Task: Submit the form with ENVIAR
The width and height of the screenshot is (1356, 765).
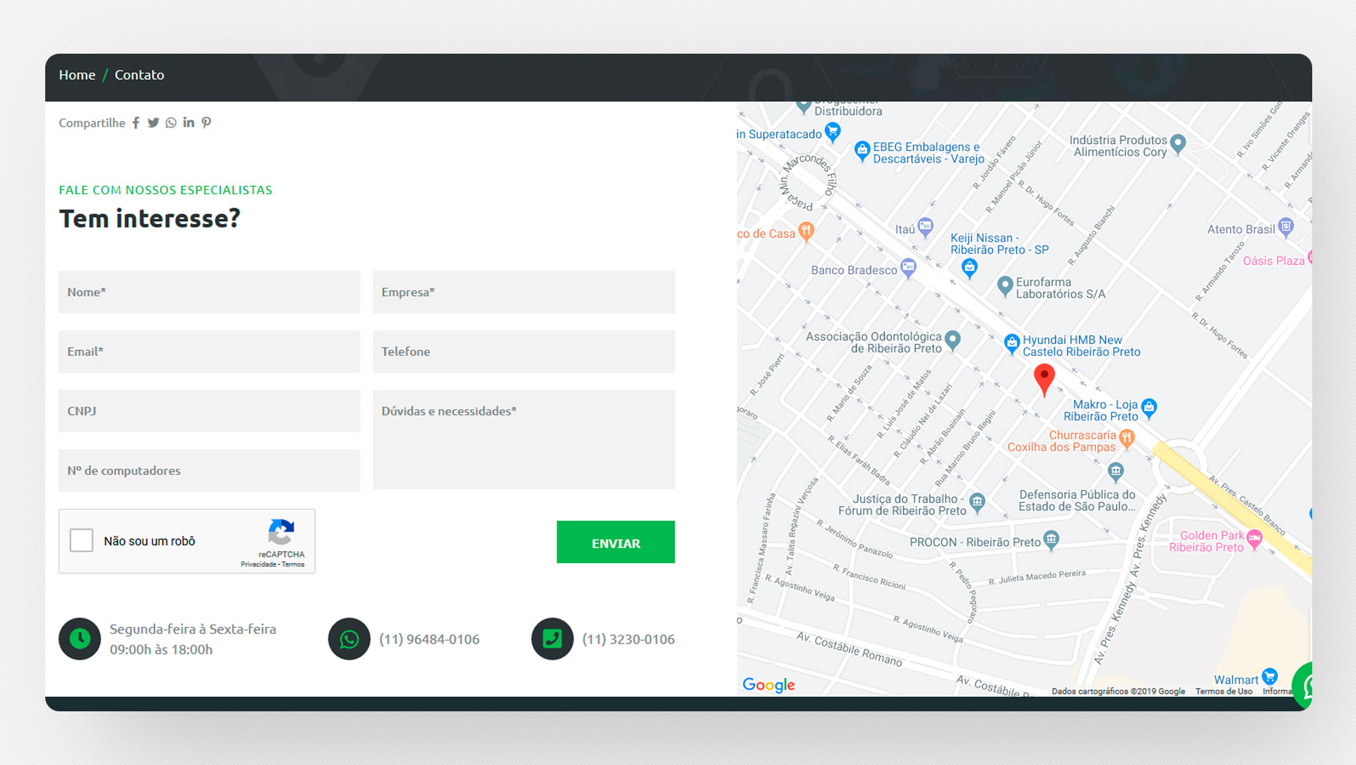Action: click(616, 542)
